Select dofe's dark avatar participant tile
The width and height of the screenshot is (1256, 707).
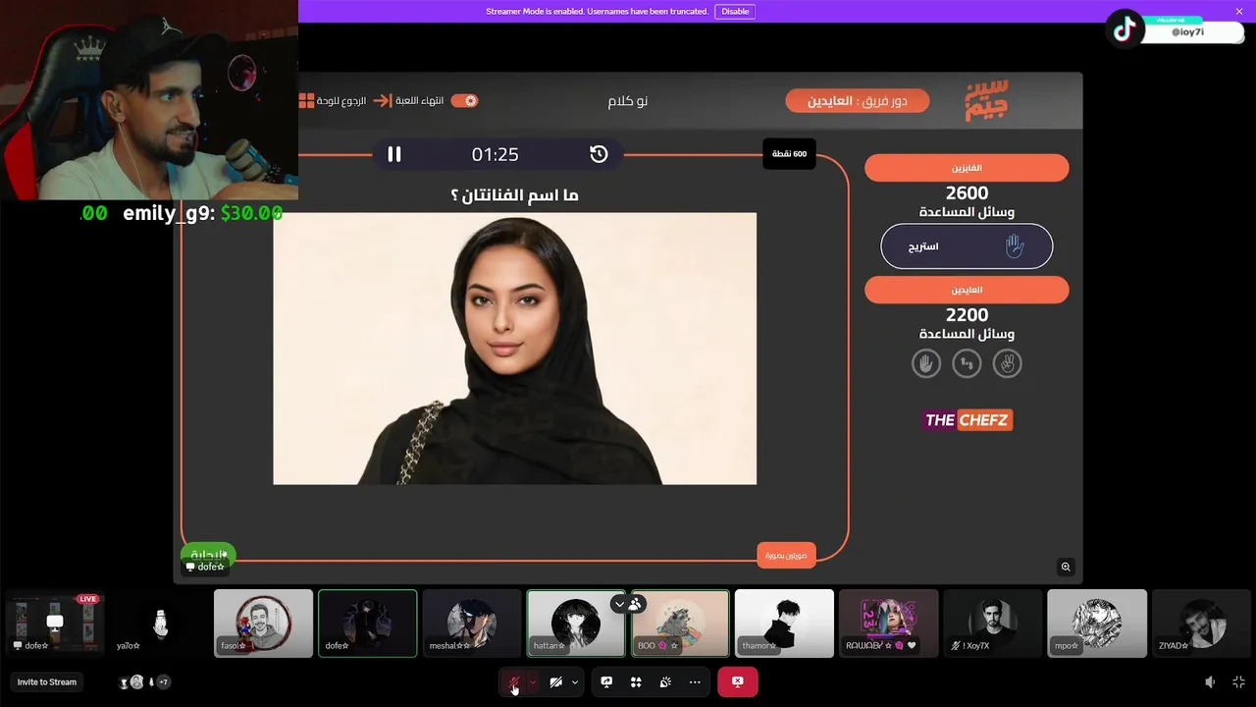[367, 624]
